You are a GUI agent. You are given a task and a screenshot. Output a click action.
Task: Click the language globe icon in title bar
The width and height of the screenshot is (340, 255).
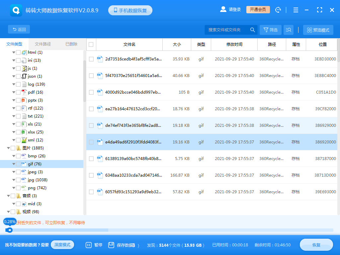pyautogui.click(x=278, y=10)
